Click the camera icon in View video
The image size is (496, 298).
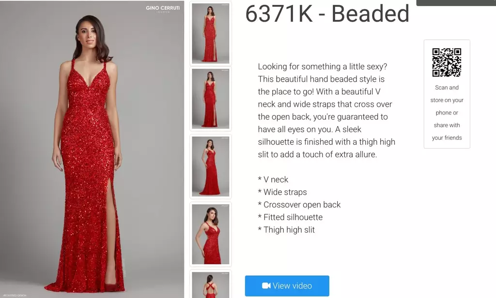point(266,286)
